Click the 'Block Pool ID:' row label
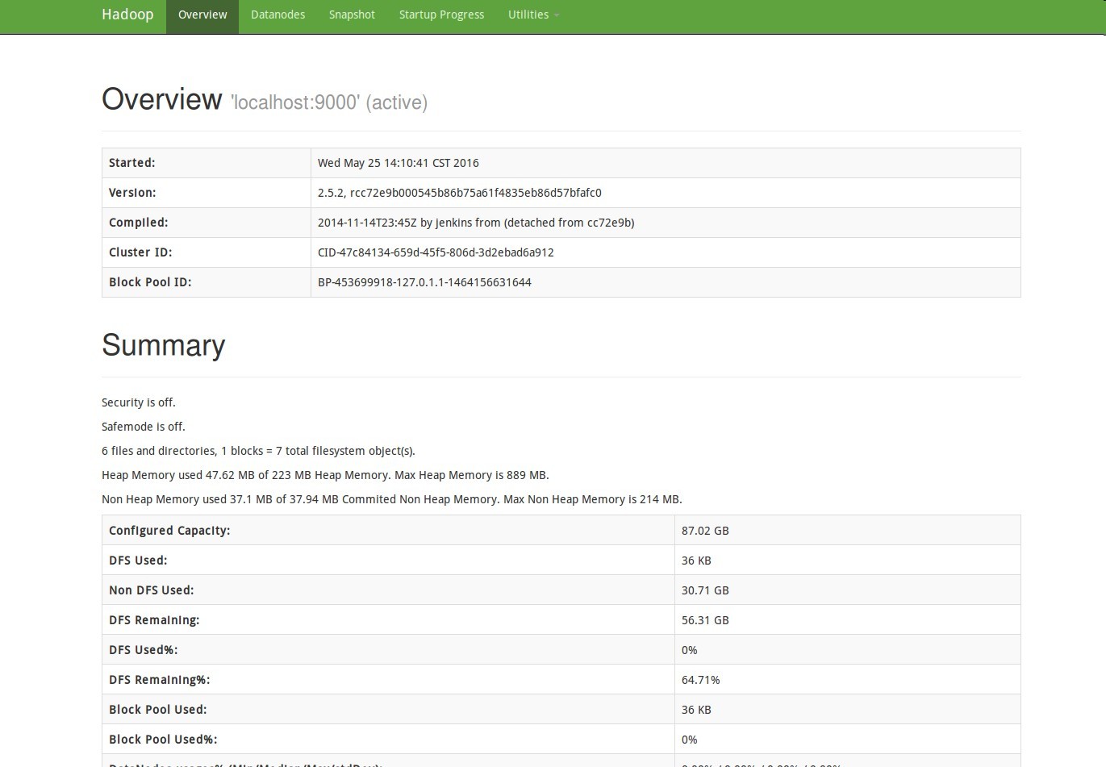Viewport: 1106px width, 767px height. 150,282
